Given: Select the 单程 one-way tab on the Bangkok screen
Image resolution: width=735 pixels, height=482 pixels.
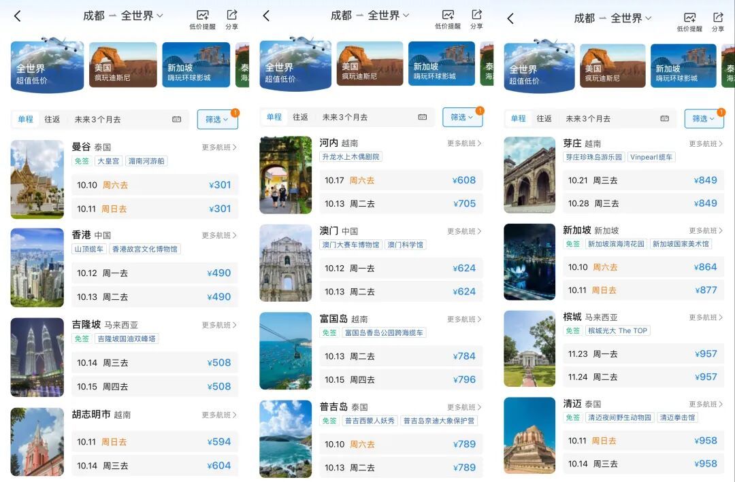Looking at the screenshot, I should pyautogui.click(x=25, y=120).
